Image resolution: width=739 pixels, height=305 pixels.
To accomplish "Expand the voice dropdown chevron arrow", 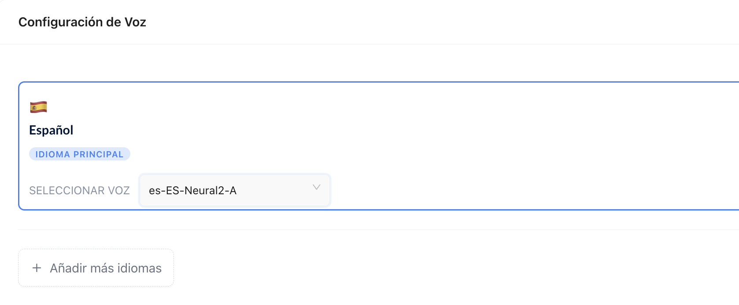I will tap(316, 188).
